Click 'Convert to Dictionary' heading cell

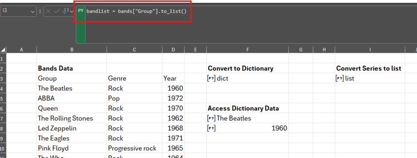point(248,68)
